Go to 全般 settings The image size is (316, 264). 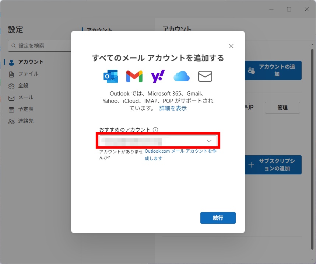click(x=23, y=86)
